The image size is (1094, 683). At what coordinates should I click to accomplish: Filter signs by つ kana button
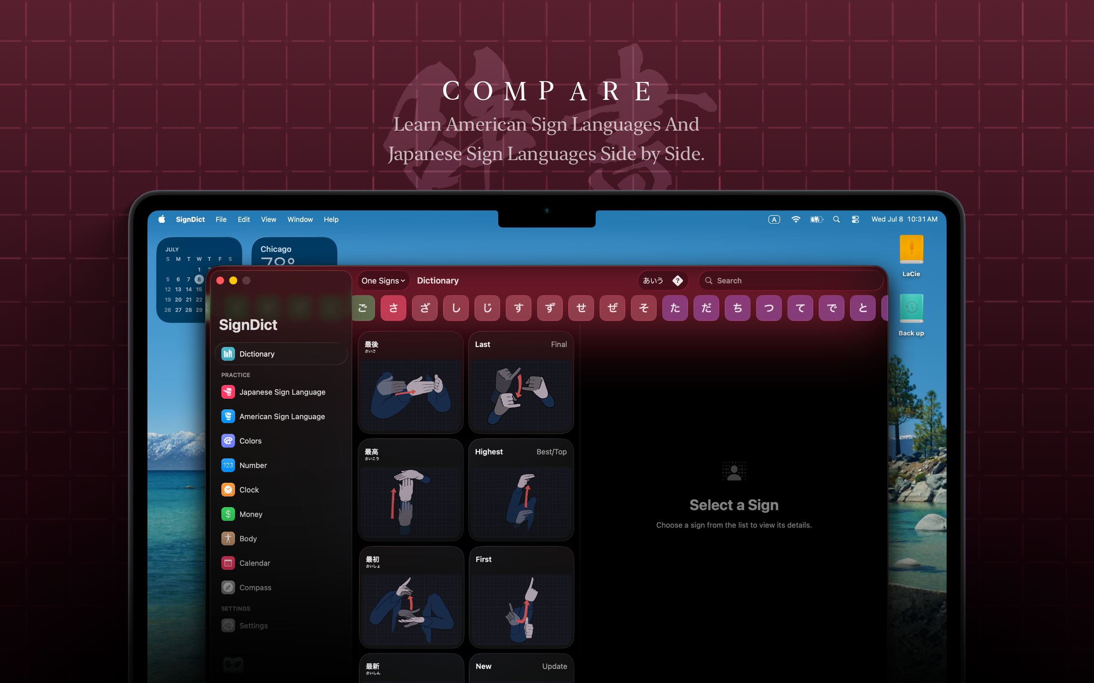pyautogui.click(x=769, y=308)
